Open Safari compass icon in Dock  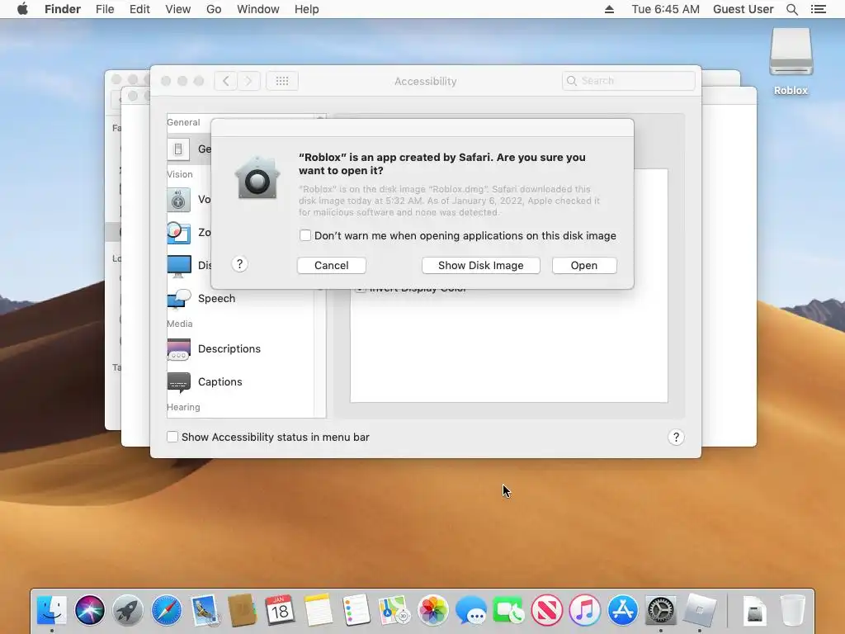point(167,610)
